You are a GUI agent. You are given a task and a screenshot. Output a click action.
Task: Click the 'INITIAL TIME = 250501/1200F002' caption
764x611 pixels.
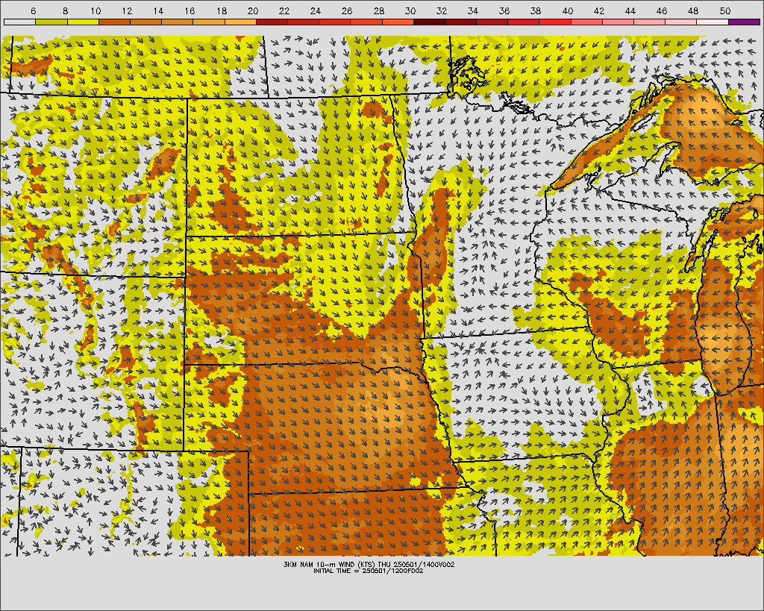click(369, 571)
